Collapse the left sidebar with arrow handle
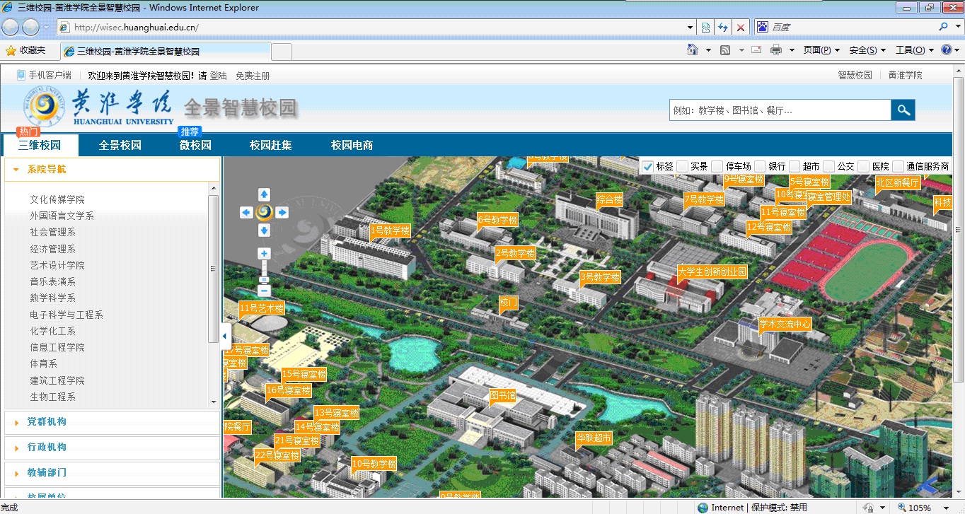 click(225, 337)
